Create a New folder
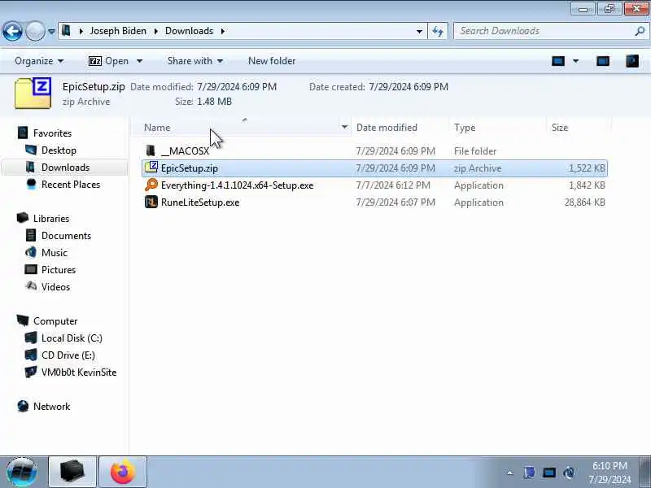 click(272, 61)
